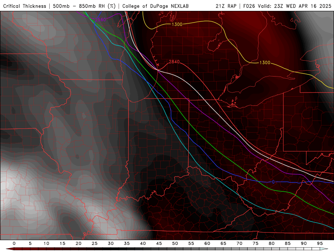Click the "35" colorbar tick label
The image size is (334, 251).
click(x=127, y=243)
